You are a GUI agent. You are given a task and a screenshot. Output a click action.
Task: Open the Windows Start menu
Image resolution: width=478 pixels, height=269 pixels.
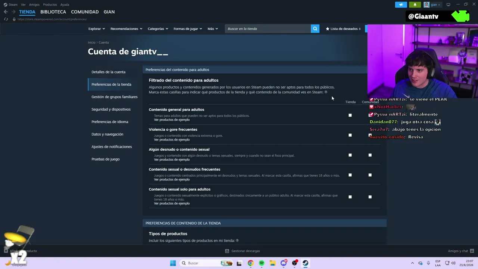pos(173,263)
